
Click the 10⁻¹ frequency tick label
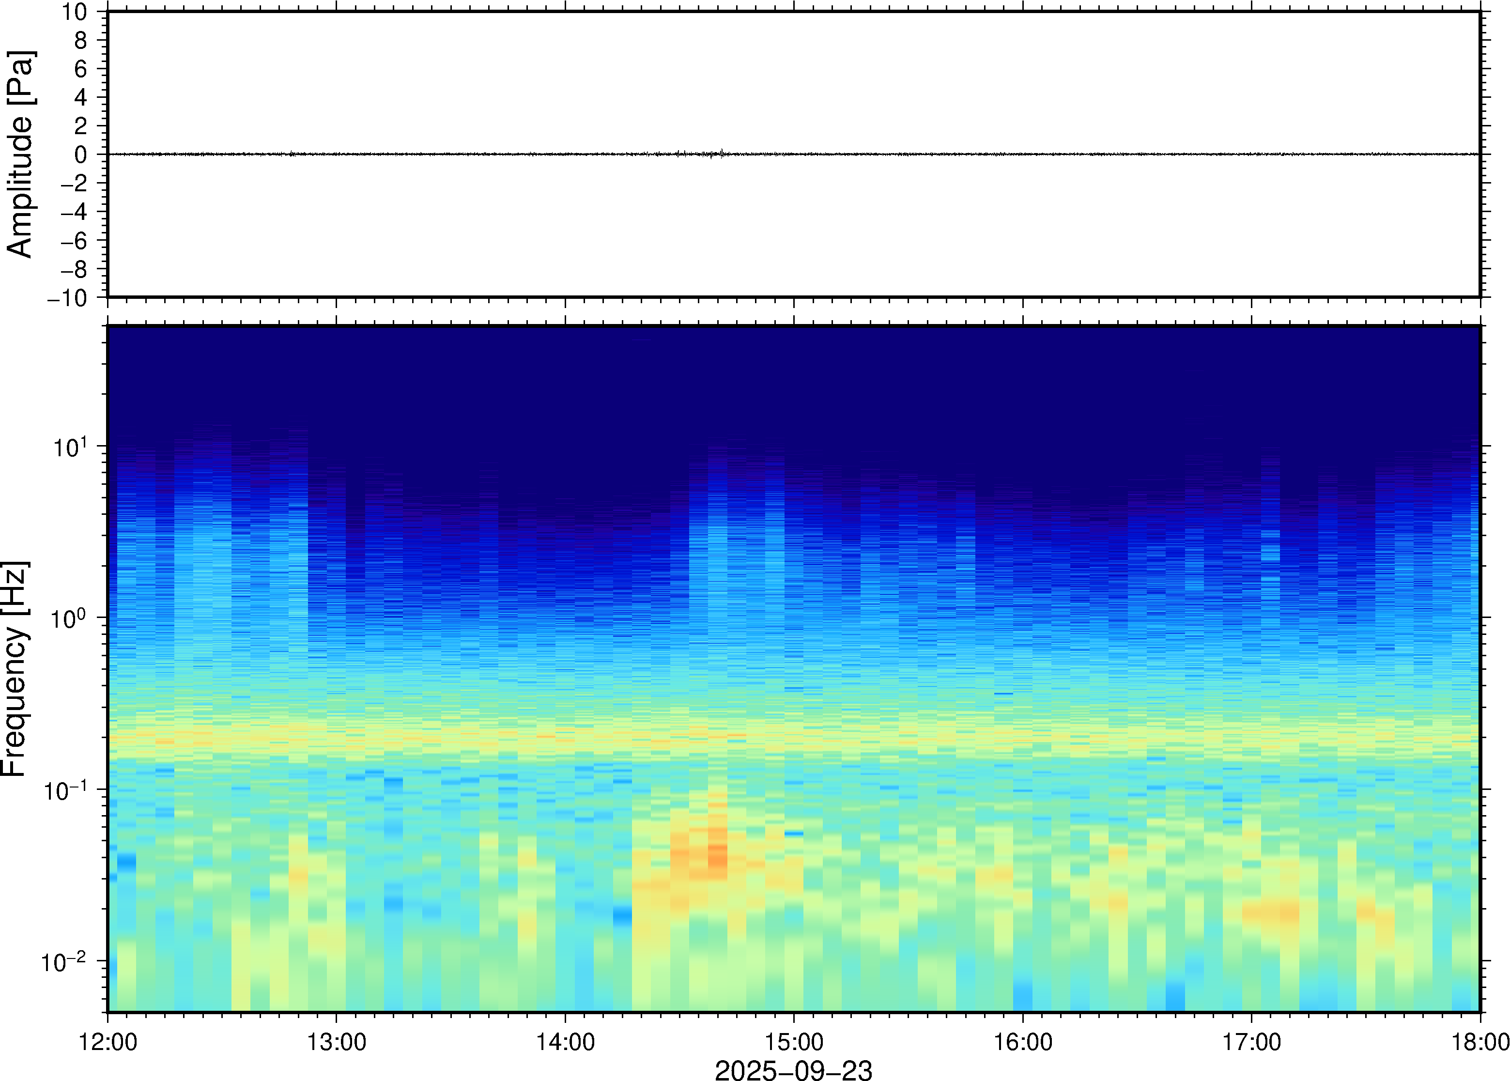(64, 791)
